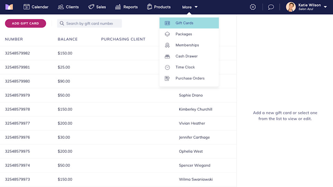The image size is (333, 187).
Task: Click client name Spencer Wiegand
Action: (x=195, y=166)
